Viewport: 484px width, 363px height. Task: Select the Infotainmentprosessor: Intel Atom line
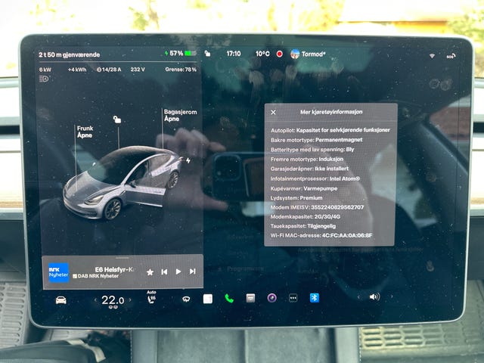tap(315, 178)
